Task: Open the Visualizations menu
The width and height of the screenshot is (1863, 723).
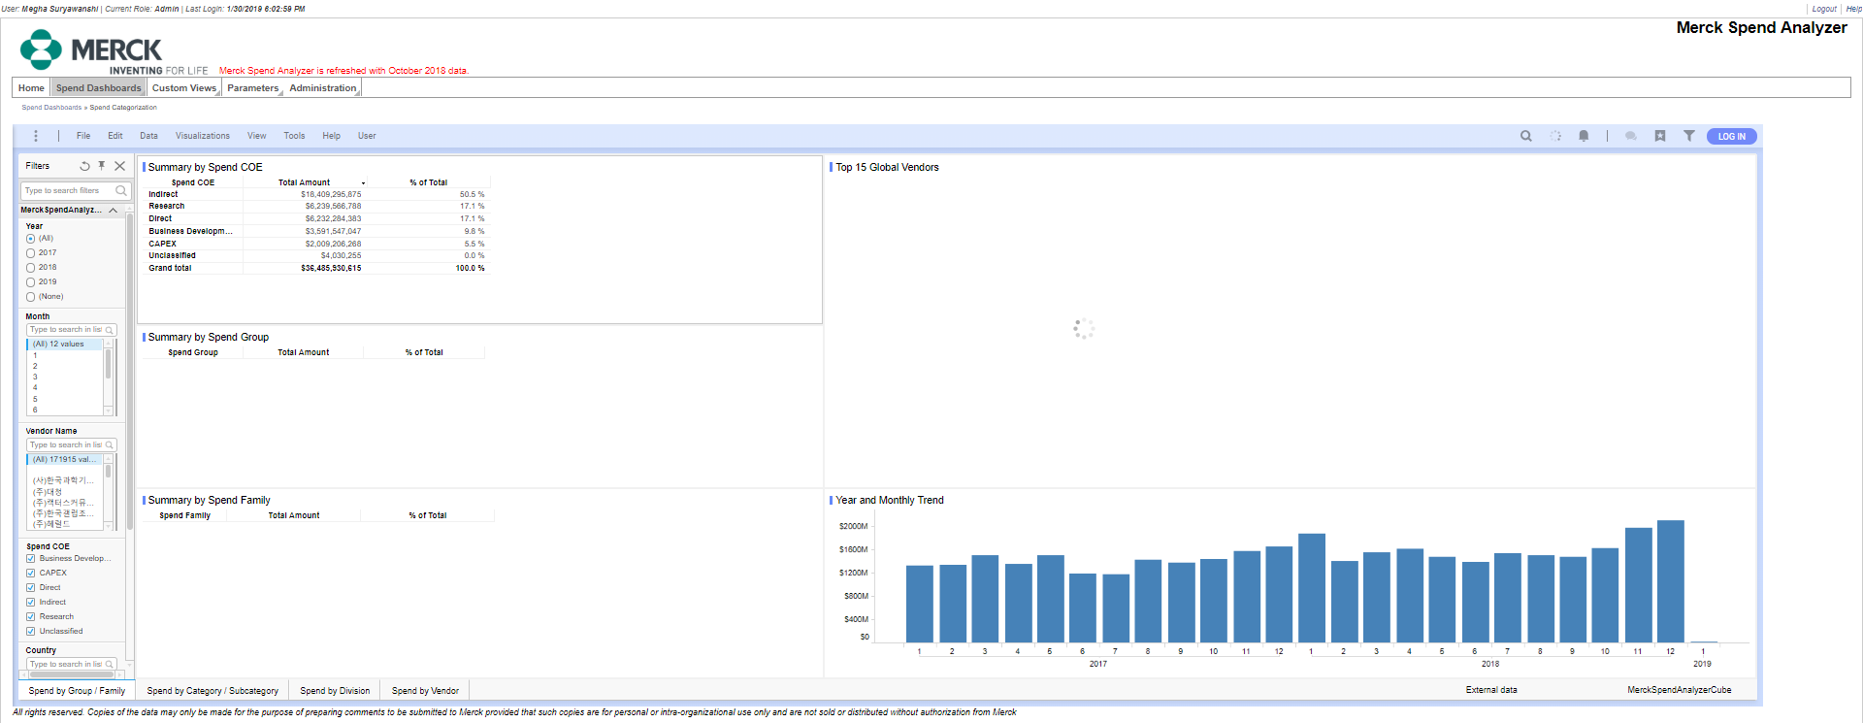Action: pos(202,136)
